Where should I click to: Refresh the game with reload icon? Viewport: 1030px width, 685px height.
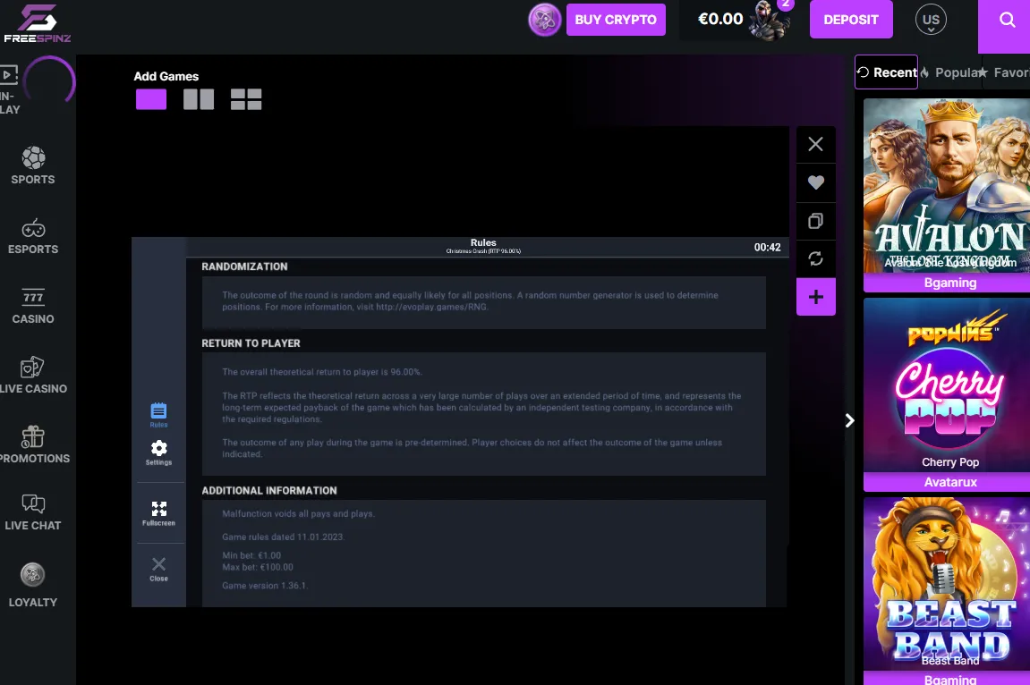tap(816, 258)
